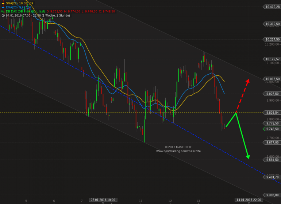Click the 14.01.2016 22:00 time axis marker

coord(249,200)
